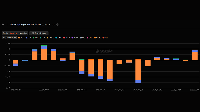Click the 2026/07/10 inflow bar
Screen dimensions: 200x112
tap(157, 59)
